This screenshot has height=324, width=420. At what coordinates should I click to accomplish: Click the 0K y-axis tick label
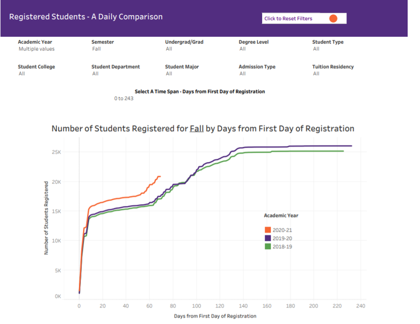pos(58,296)
